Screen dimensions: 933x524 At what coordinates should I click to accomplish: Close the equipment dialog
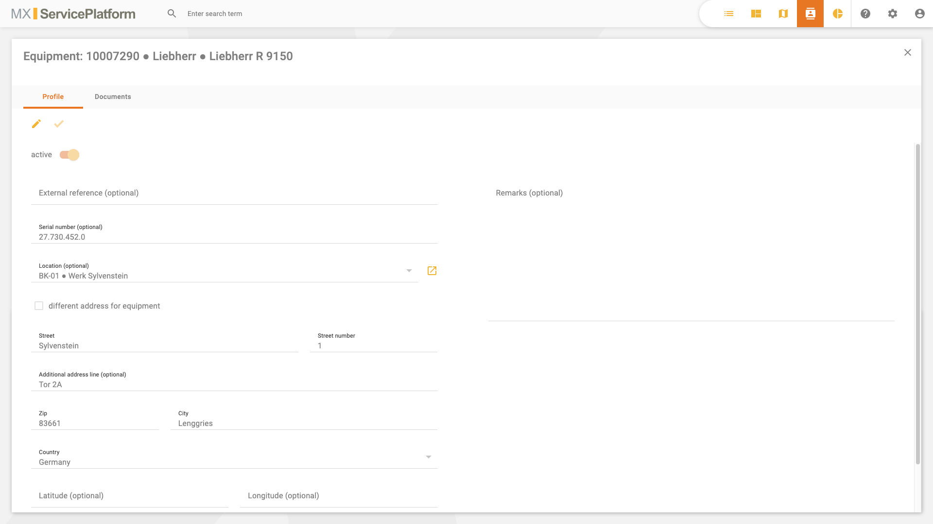pyautogui.click(x=908, y=52)
